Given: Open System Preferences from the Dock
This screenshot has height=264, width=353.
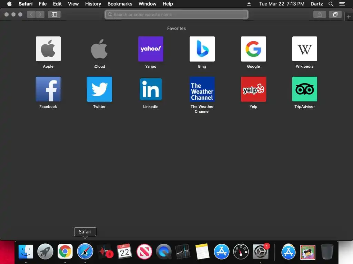Looking at the screenshot, I should [x=261, y=251].
